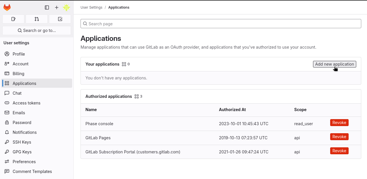Screen dimensions: 367x179
Task: Focus the Search page input field
Action: tap(221, 24)
